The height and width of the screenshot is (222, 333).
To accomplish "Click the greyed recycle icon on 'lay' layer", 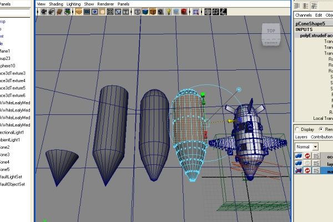I will (307, 163).
